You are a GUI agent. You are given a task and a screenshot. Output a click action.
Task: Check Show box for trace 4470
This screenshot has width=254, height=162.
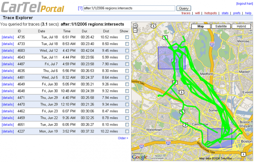pyautogui.click(x=127, y=105)
